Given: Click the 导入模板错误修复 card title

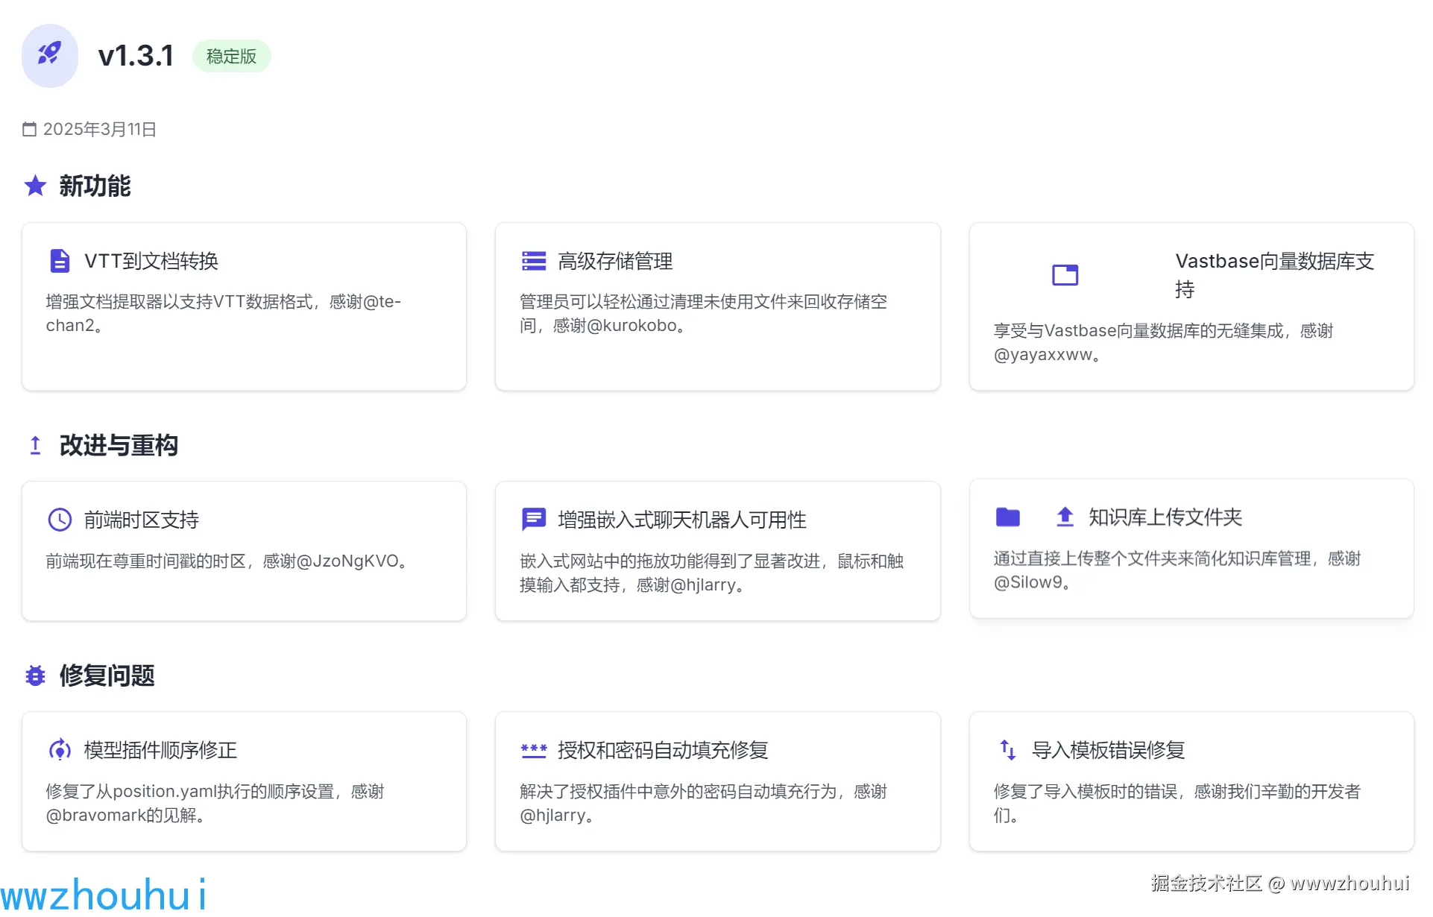Looking at the screenshot, I should [1108, 750].
